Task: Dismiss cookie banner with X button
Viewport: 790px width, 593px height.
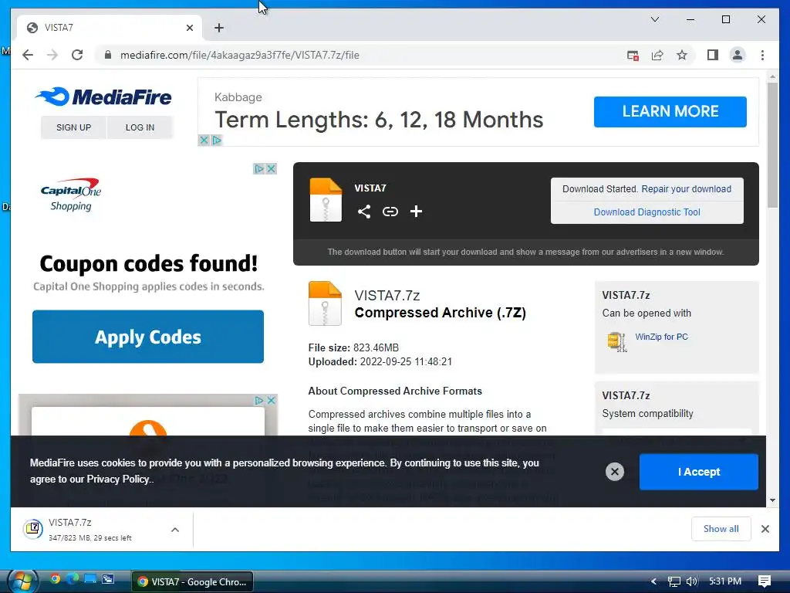Action: (615, 472)
